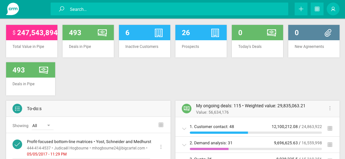This screenshot has height=159, width=345.
Task: Open the New Agreements tile
Action: click(314, 41)
